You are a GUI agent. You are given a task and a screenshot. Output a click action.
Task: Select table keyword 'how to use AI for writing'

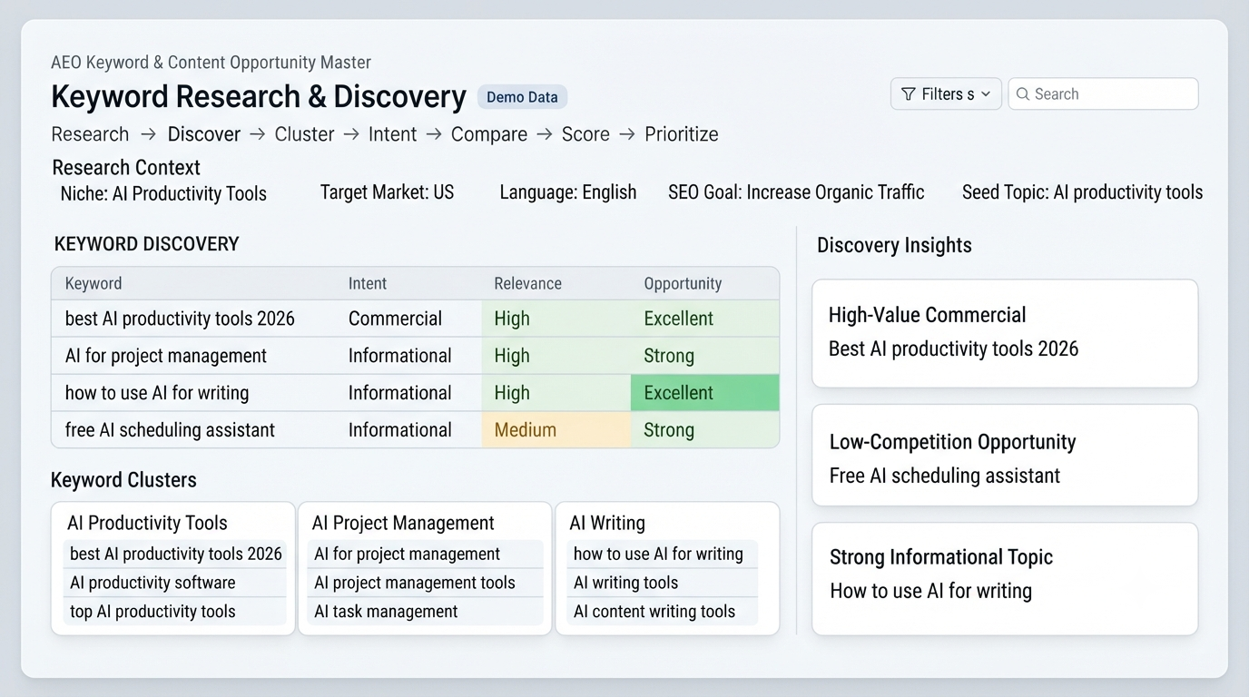pyautogui.click(x=157, y=393)
